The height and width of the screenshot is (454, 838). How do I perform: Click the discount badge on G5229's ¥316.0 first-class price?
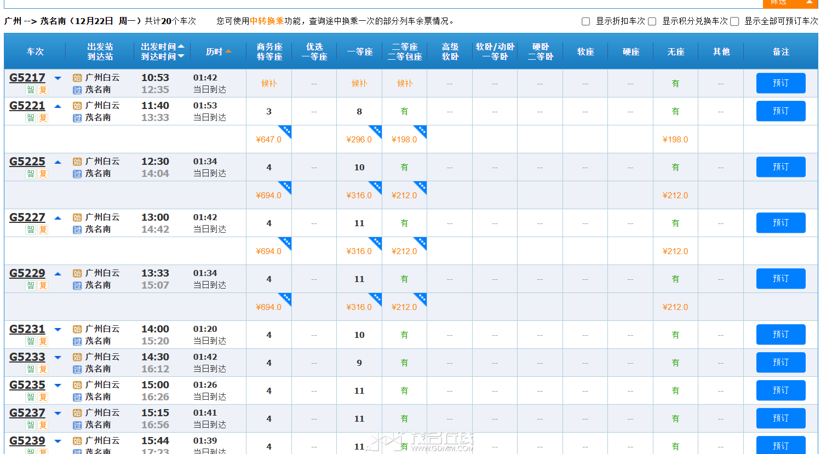coord(376,298)
